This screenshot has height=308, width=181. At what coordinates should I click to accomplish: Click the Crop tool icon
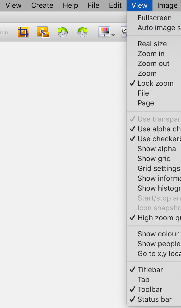point(23,32)
